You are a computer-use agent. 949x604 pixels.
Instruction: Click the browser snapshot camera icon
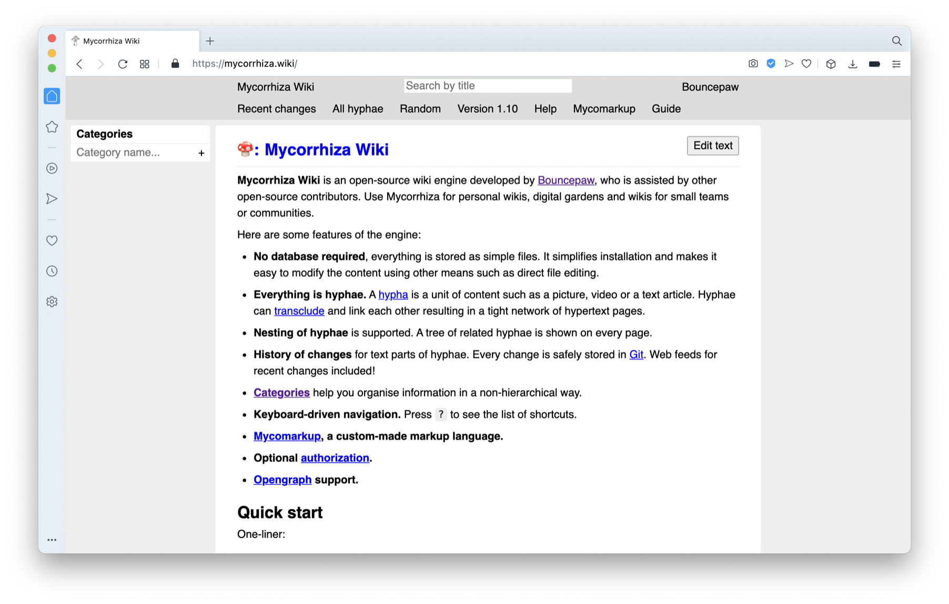753,64
